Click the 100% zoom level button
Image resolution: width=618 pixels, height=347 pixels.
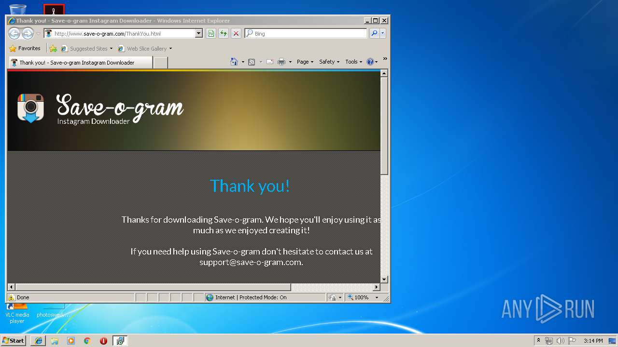pyautogui.click(x=359, y=297)
